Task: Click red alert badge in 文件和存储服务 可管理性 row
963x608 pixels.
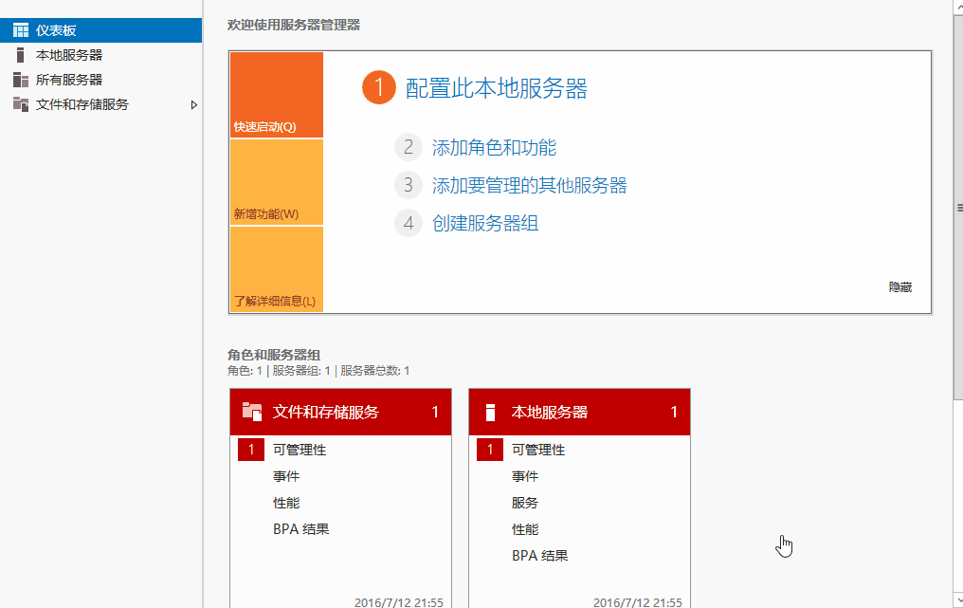Action: (251, 450)
